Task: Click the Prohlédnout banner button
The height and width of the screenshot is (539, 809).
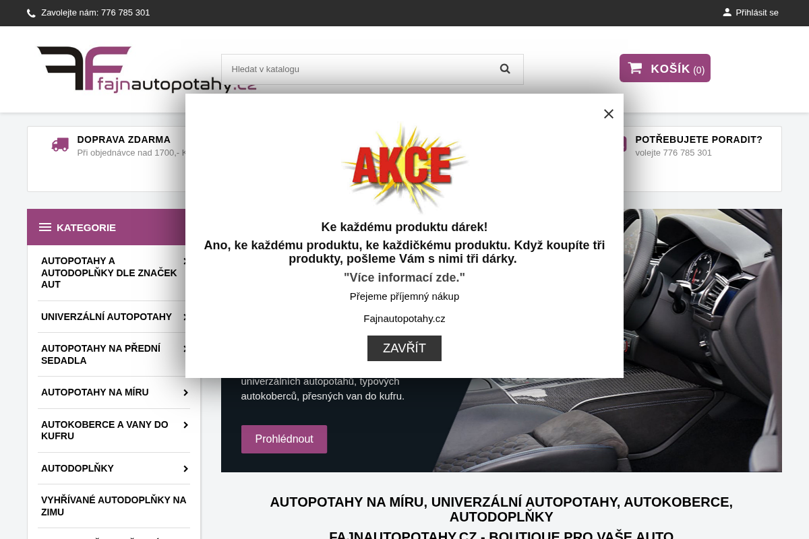Action: click(x=284, y=439)
